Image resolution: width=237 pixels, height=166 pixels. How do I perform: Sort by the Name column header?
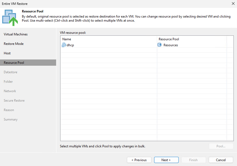coord(66,39)
